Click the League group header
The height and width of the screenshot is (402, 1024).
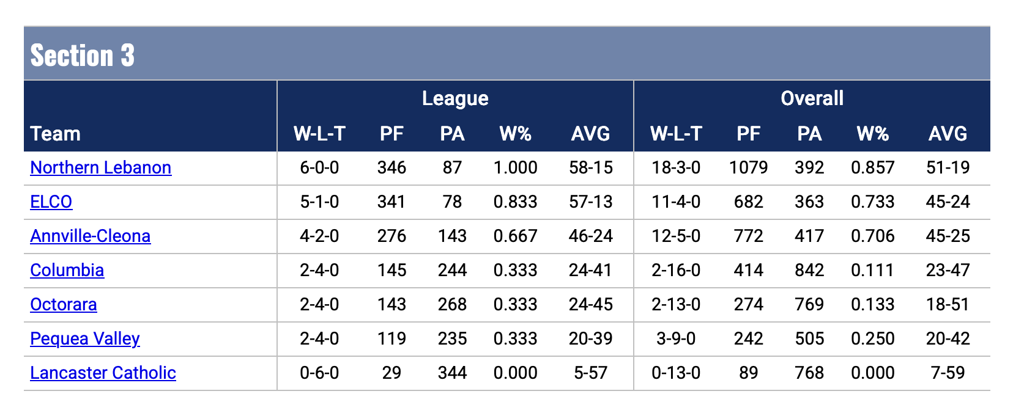click(455, 98)
